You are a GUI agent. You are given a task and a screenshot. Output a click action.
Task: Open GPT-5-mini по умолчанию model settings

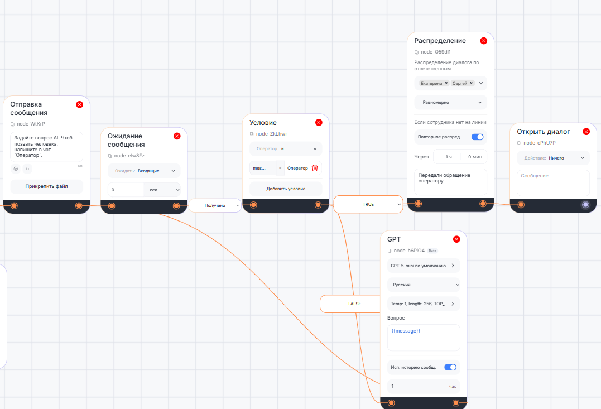[424, 266]
